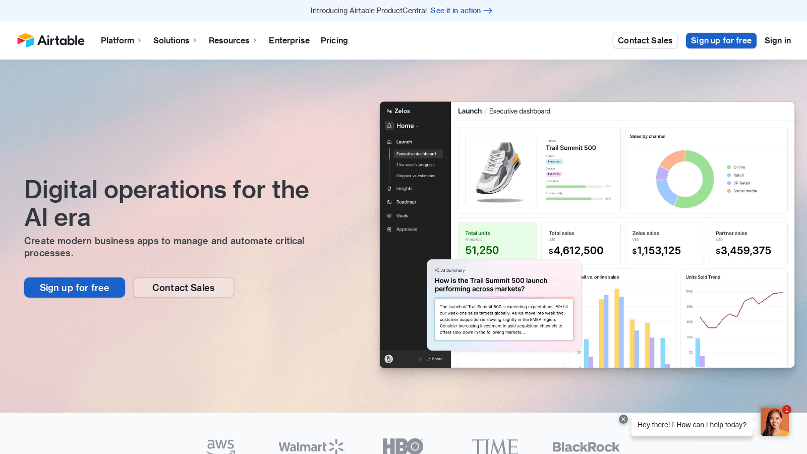Open Shipped vs estimated item

pyautogui.click(x=416, y=176)
